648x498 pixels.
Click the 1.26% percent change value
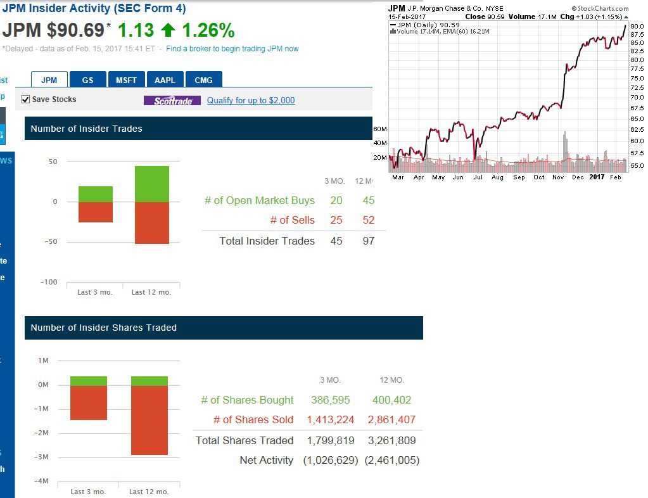coord(208,30)
